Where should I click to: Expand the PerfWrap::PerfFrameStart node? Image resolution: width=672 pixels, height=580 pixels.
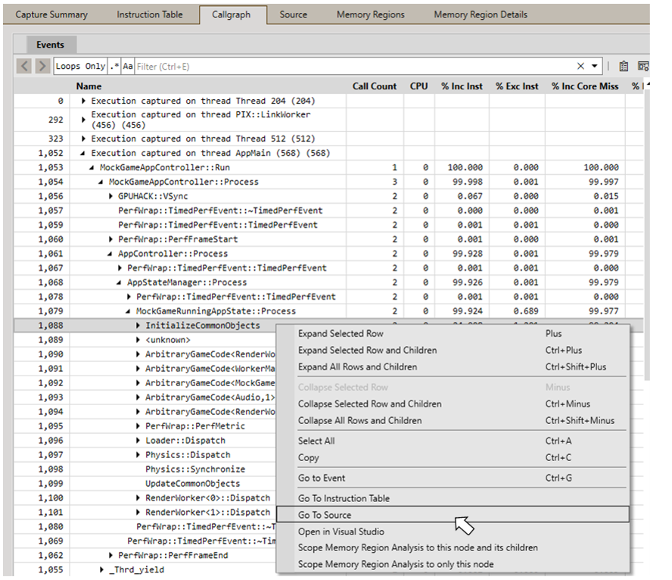click(110, 239)
